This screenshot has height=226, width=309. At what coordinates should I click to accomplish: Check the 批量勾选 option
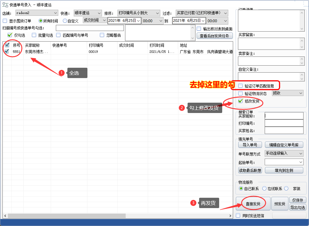(x=34, y=35)
